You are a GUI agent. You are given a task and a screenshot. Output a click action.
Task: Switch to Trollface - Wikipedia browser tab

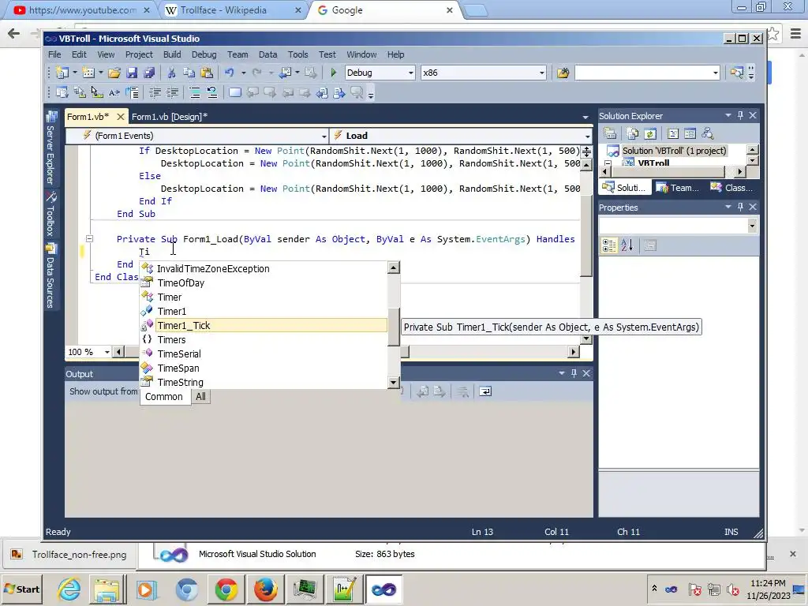pos(223,10)
